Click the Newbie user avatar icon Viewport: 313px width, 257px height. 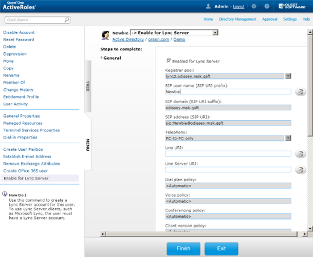[x=105, y=35]
